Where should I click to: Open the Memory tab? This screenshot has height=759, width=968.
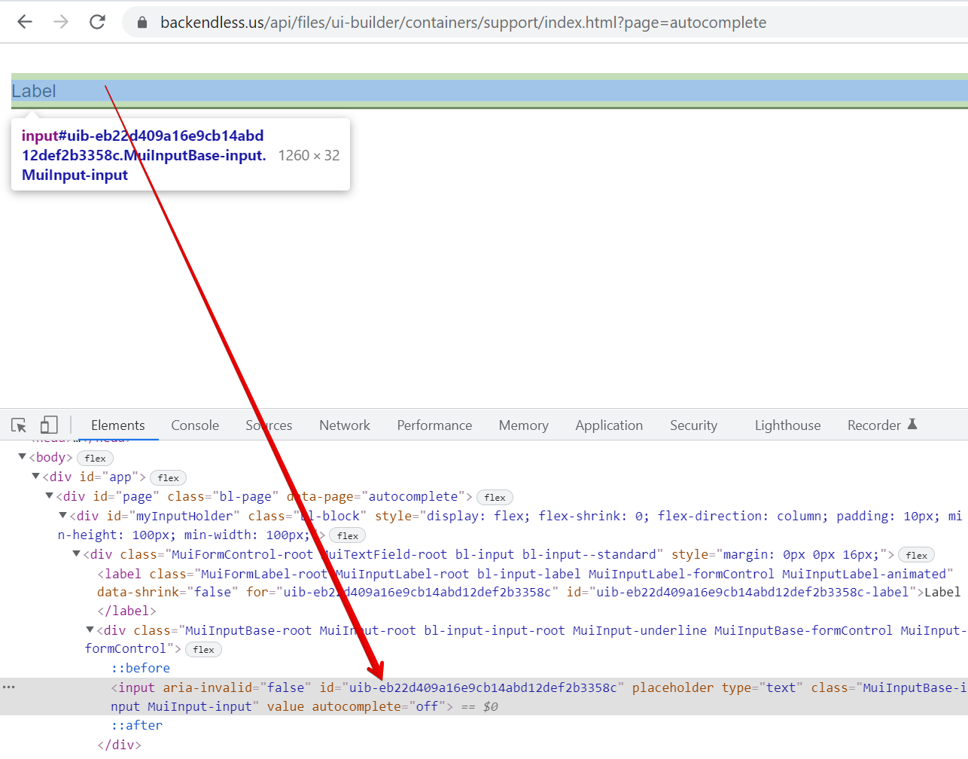[x=523, y=425]
